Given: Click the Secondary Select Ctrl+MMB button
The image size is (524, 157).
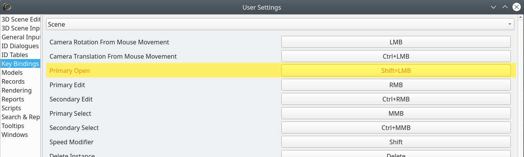Looking at the screenshot, I should click(x=396, y=128).
